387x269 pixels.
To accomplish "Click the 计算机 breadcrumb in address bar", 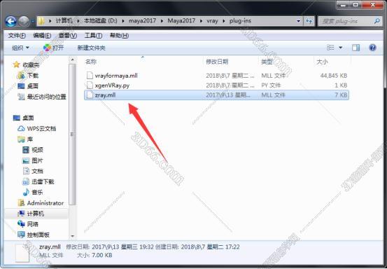I will 64,21.
